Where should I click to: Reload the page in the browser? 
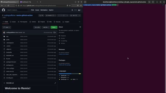[8, 5]
